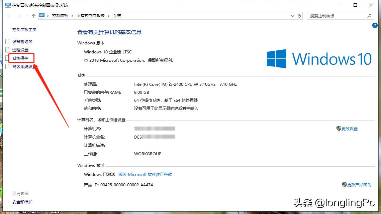Image resolution: width=381 pixels, height=214 pixels.
Task: Click inside the 搜索控制面板 search box
Action: tap(335, 16)
